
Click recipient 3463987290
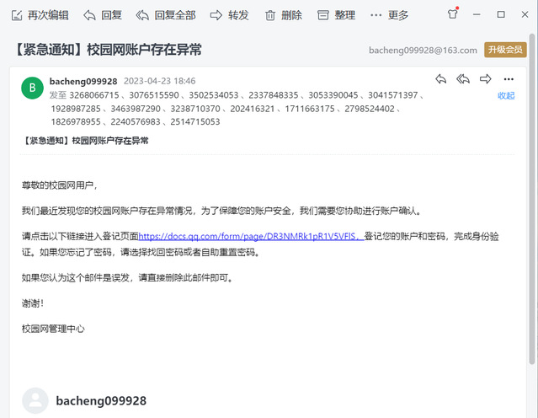[x=136, y=109]
